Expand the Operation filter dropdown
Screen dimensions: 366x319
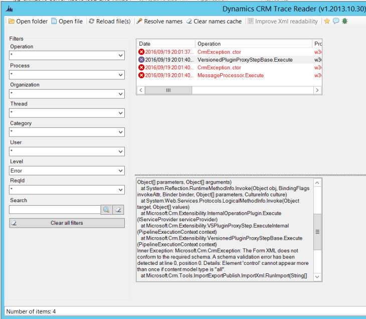120,56
